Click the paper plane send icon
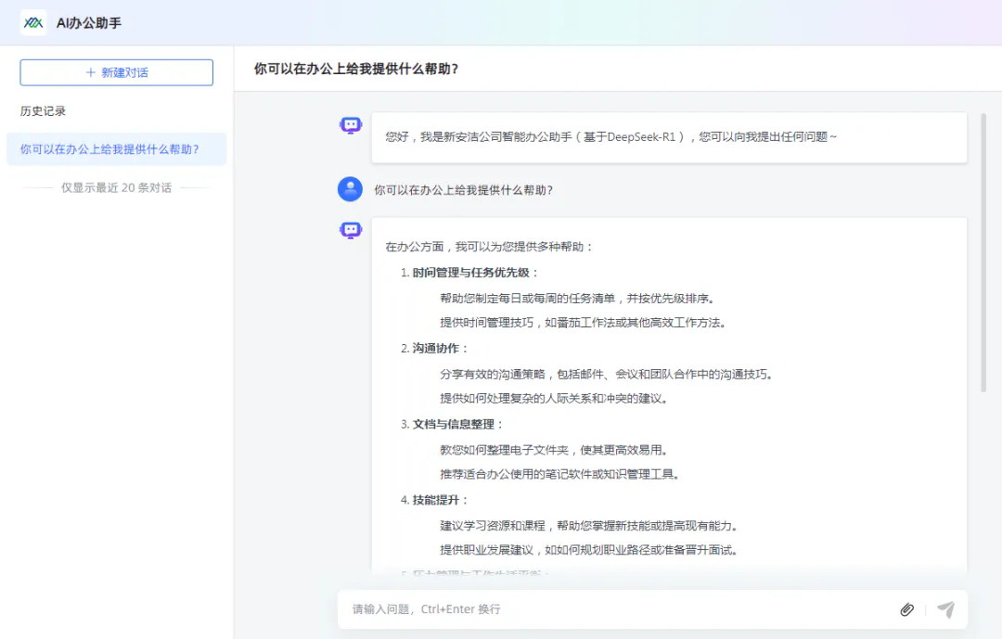Viewport: 1002px width, 639px height. click(945, 609)
